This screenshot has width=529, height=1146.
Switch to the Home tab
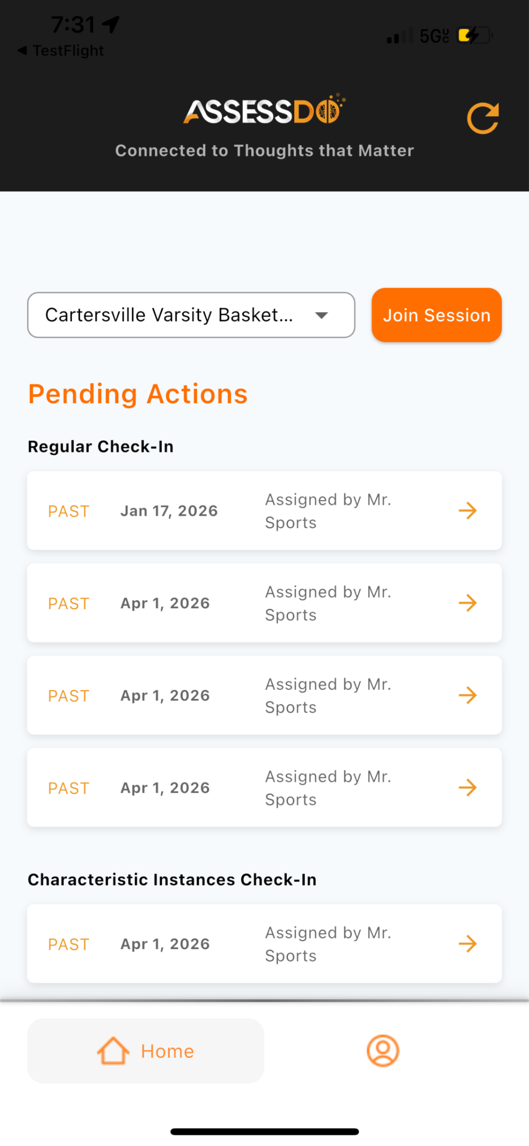click(145, 1050)
